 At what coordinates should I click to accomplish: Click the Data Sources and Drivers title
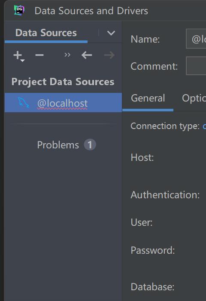point(91,11)
